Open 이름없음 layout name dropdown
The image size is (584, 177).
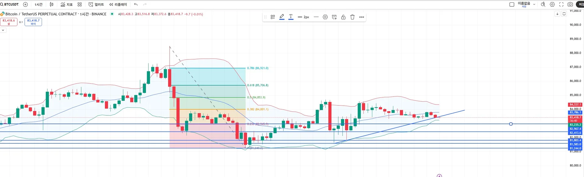point(527,4)
